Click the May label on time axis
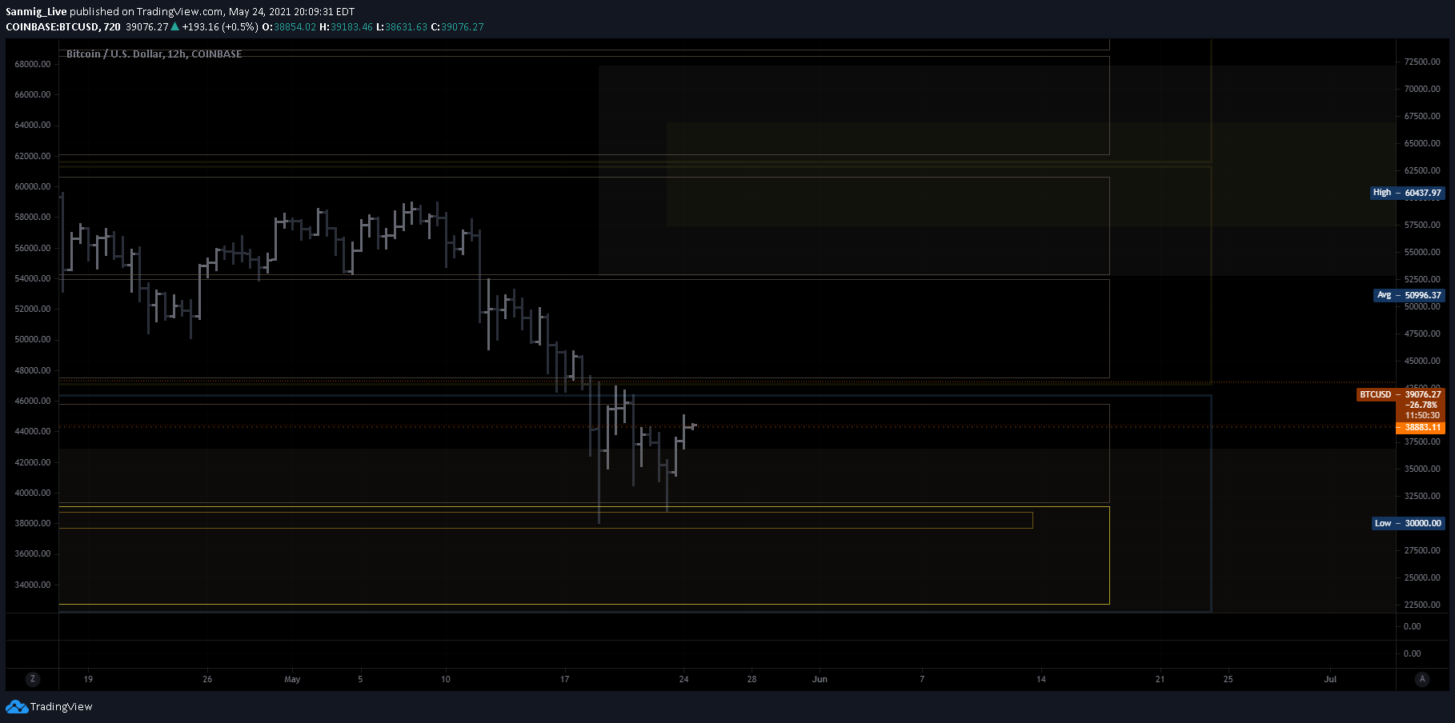 (292, 679)
